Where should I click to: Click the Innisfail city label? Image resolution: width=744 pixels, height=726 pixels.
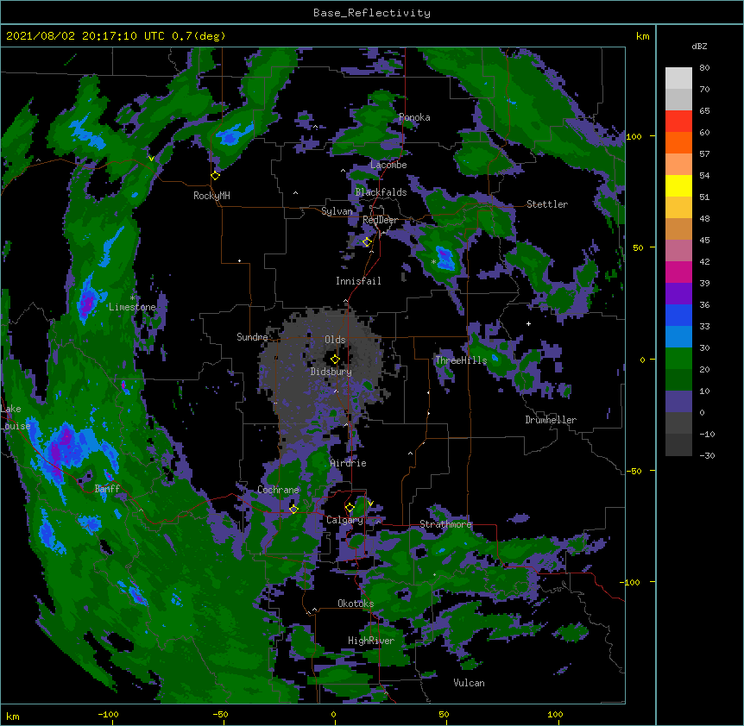pos(358,281)
